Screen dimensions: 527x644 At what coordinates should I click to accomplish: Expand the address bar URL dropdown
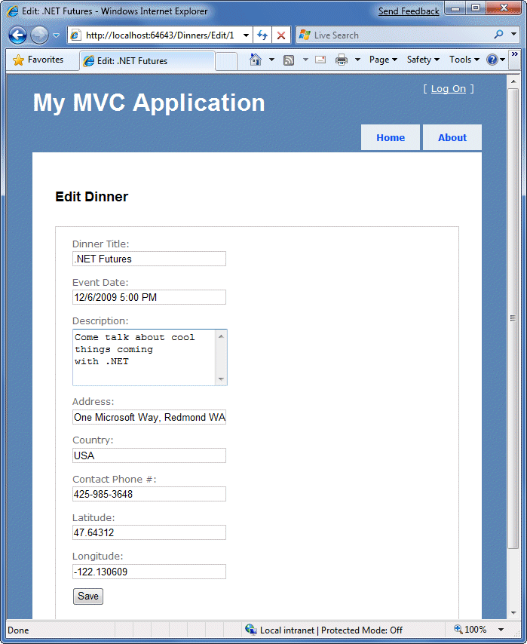(246, 35)
